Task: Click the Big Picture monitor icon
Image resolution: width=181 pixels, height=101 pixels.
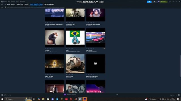Action: click(x=170, y=2)
